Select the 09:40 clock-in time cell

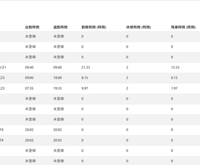(29, 67)
